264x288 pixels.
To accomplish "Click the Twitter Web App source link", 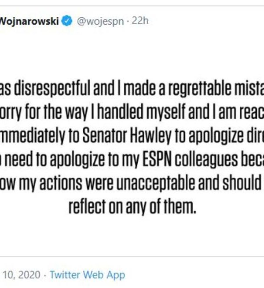I will point(87,275).
